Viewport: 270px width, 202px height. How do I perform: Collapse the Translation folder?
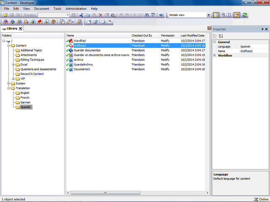[x=8, y=88]
